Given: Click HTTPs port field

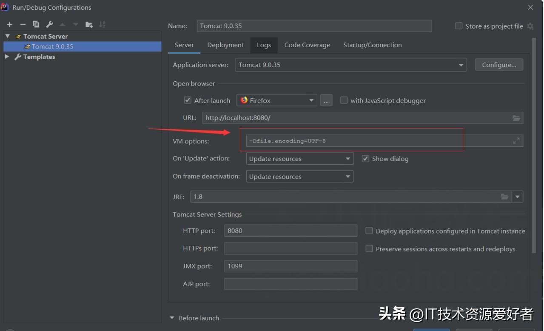Looking at the screenshot, I should point(291,248).
